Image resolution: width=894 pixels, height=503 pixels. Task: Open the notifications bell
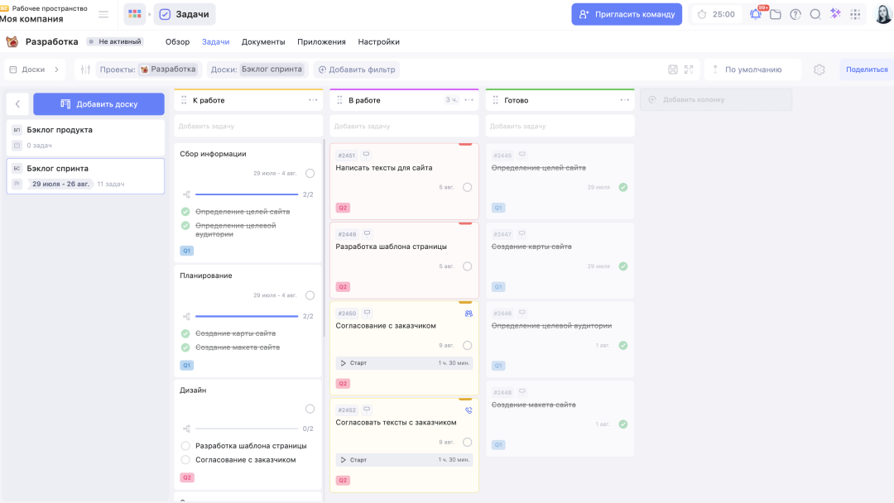(755, 14)
